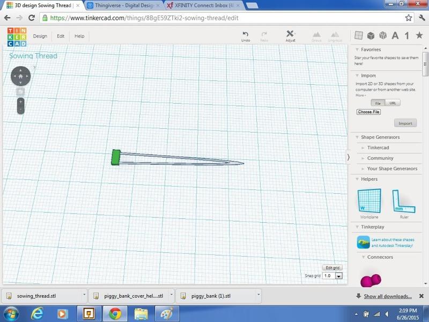This screenshot has width=429, height=322.
Task: Collapse the Shape Generators section
Action: click(357, 137)
